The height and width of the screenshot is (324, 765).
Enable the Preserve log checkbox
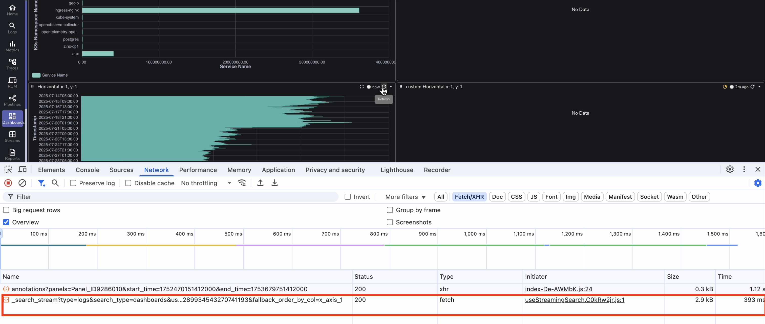coord(73,183)
